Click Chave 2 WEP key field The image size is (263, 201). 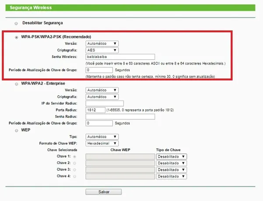pos(120,163)
